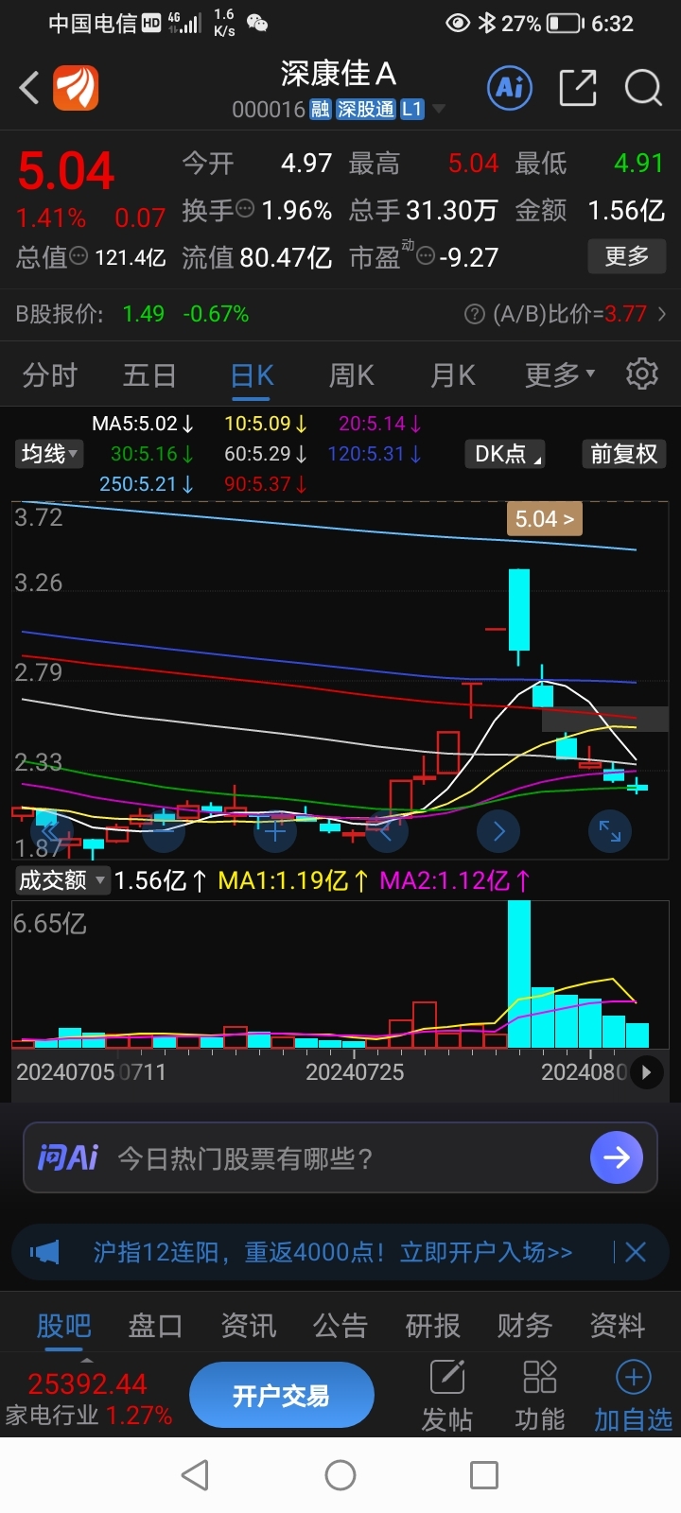Open the orange app logo icon
This screenshot has width=681, height=1513.
pos(76,89)
